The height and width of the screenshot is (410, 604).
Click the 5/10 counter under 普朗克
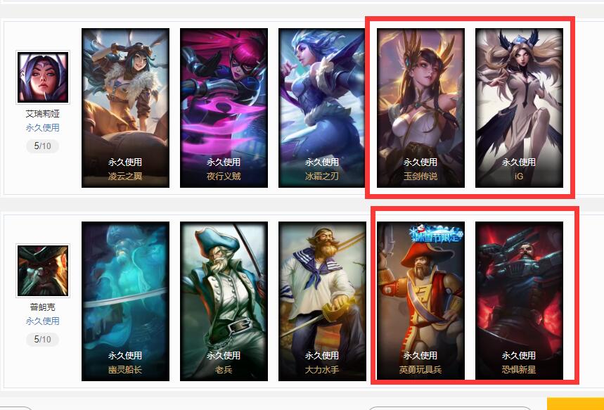(43, 340)
